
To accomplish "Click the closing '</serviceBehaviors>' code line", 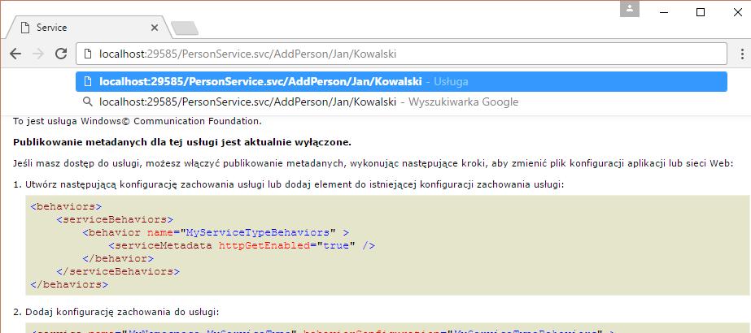I will point(118,271).
